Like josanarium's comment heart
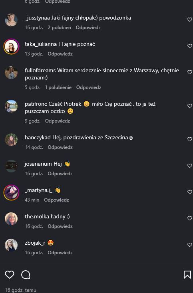The image size is (193, 293). click(190, 166)
